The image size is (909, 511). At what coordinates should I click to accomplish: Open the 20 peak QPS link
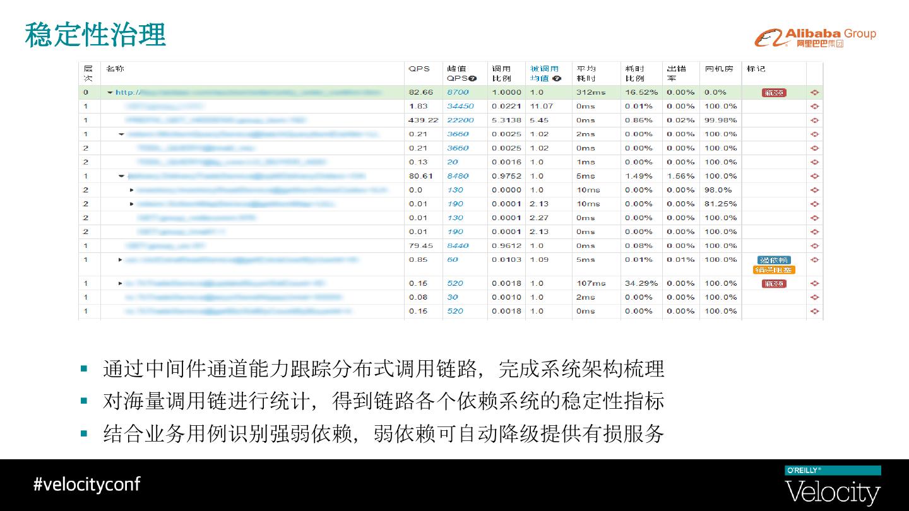click(453, 162)
